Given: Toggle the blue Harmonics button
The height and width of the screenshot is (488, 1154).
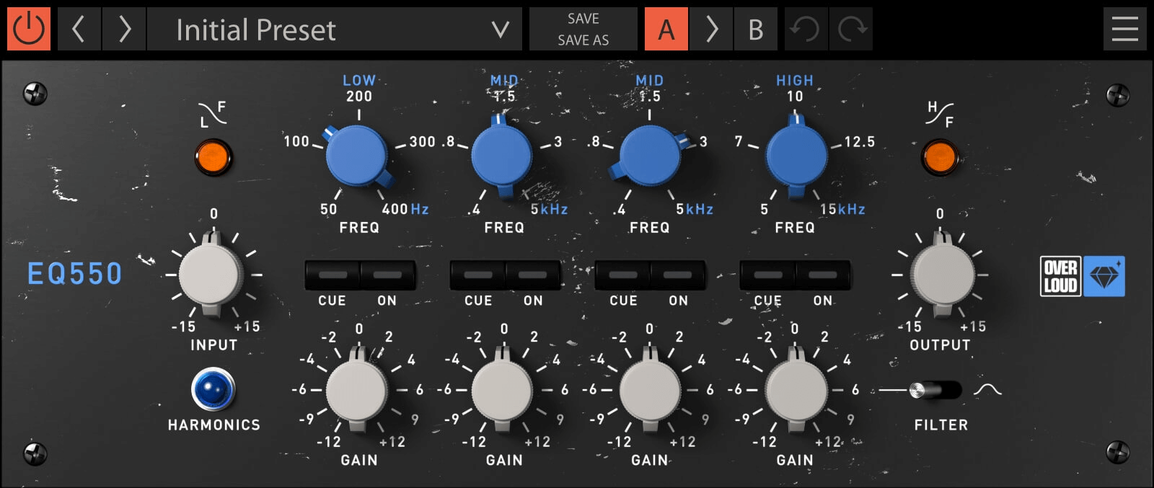Looking at the screenshot, I should [x=213, y=389].
